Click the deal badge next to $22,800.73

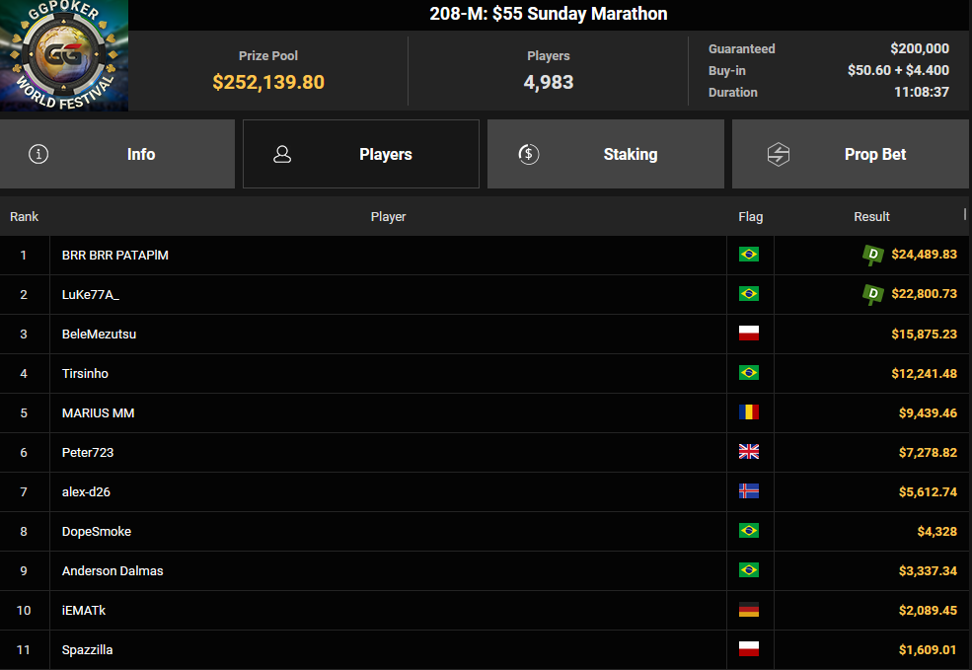(x=872, y=294)
